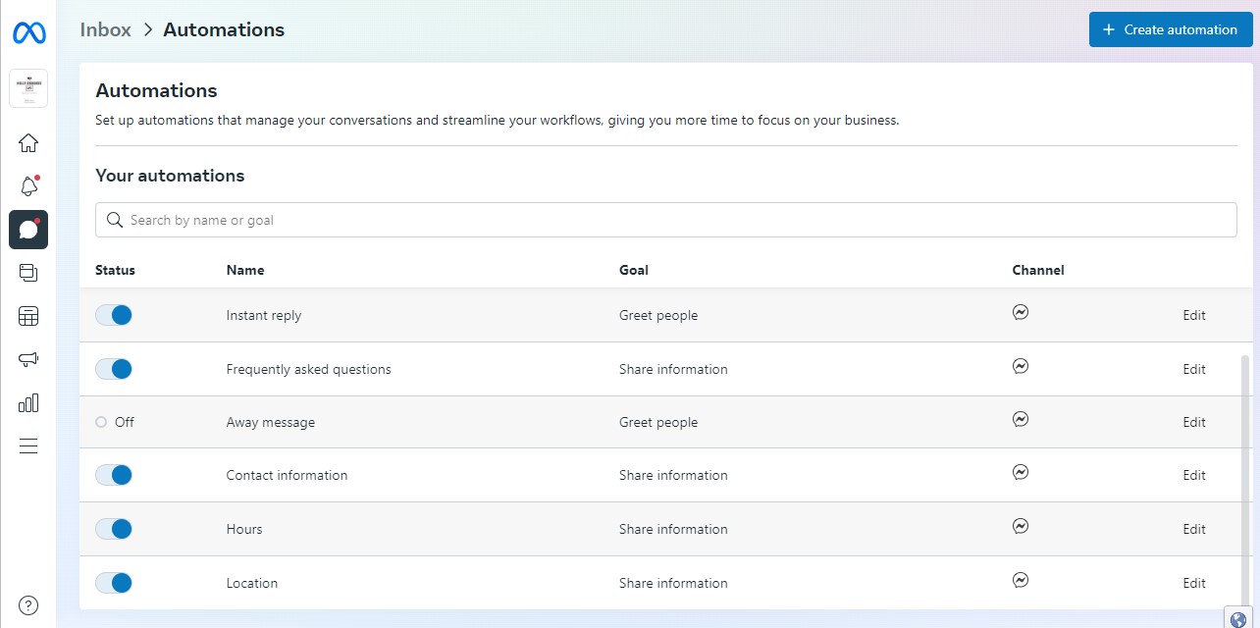The width and height of the screenshot is (1260, 628).
Task: Open the Ads megaphone icon
Action: pos(28,359)
